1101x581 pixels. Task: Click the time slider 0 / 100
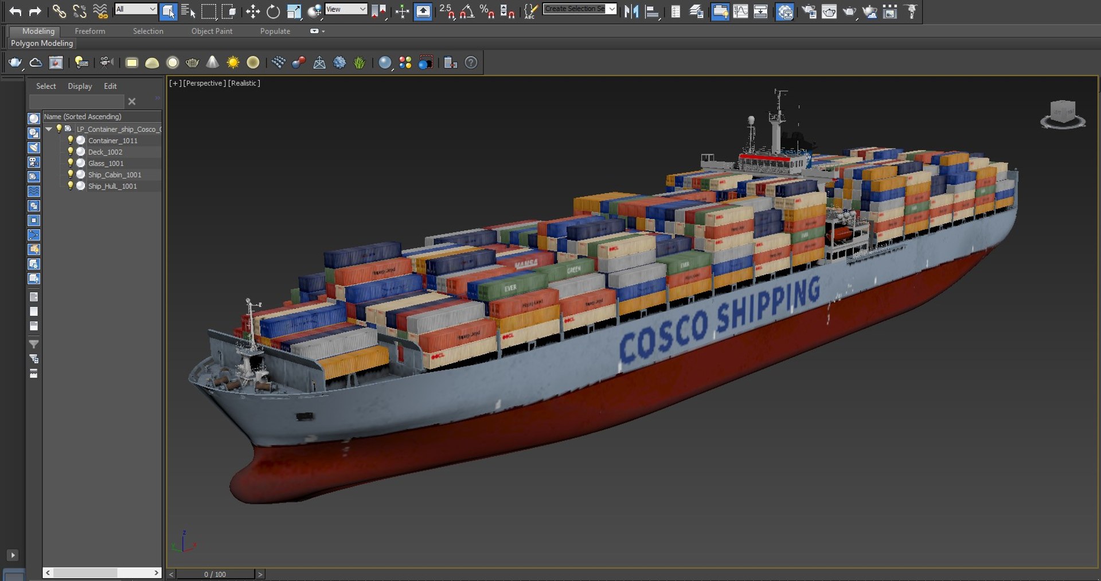click(215, 574)
